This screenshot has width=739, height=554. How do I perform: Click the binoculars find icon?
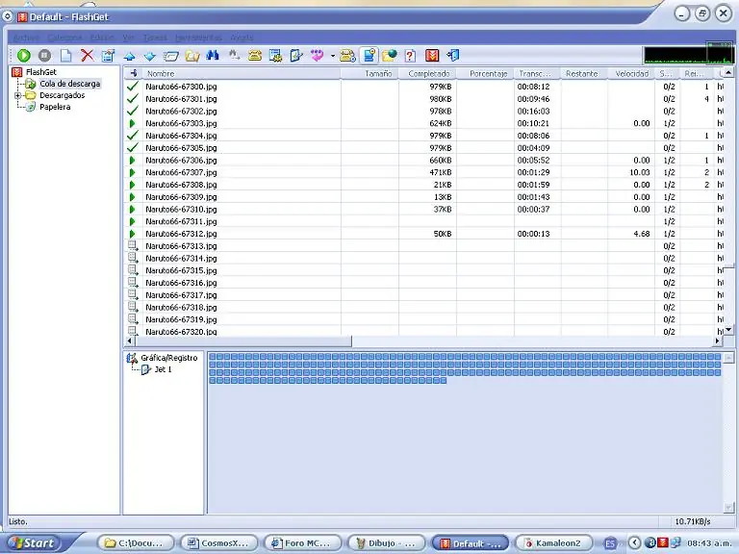point(213,56)
